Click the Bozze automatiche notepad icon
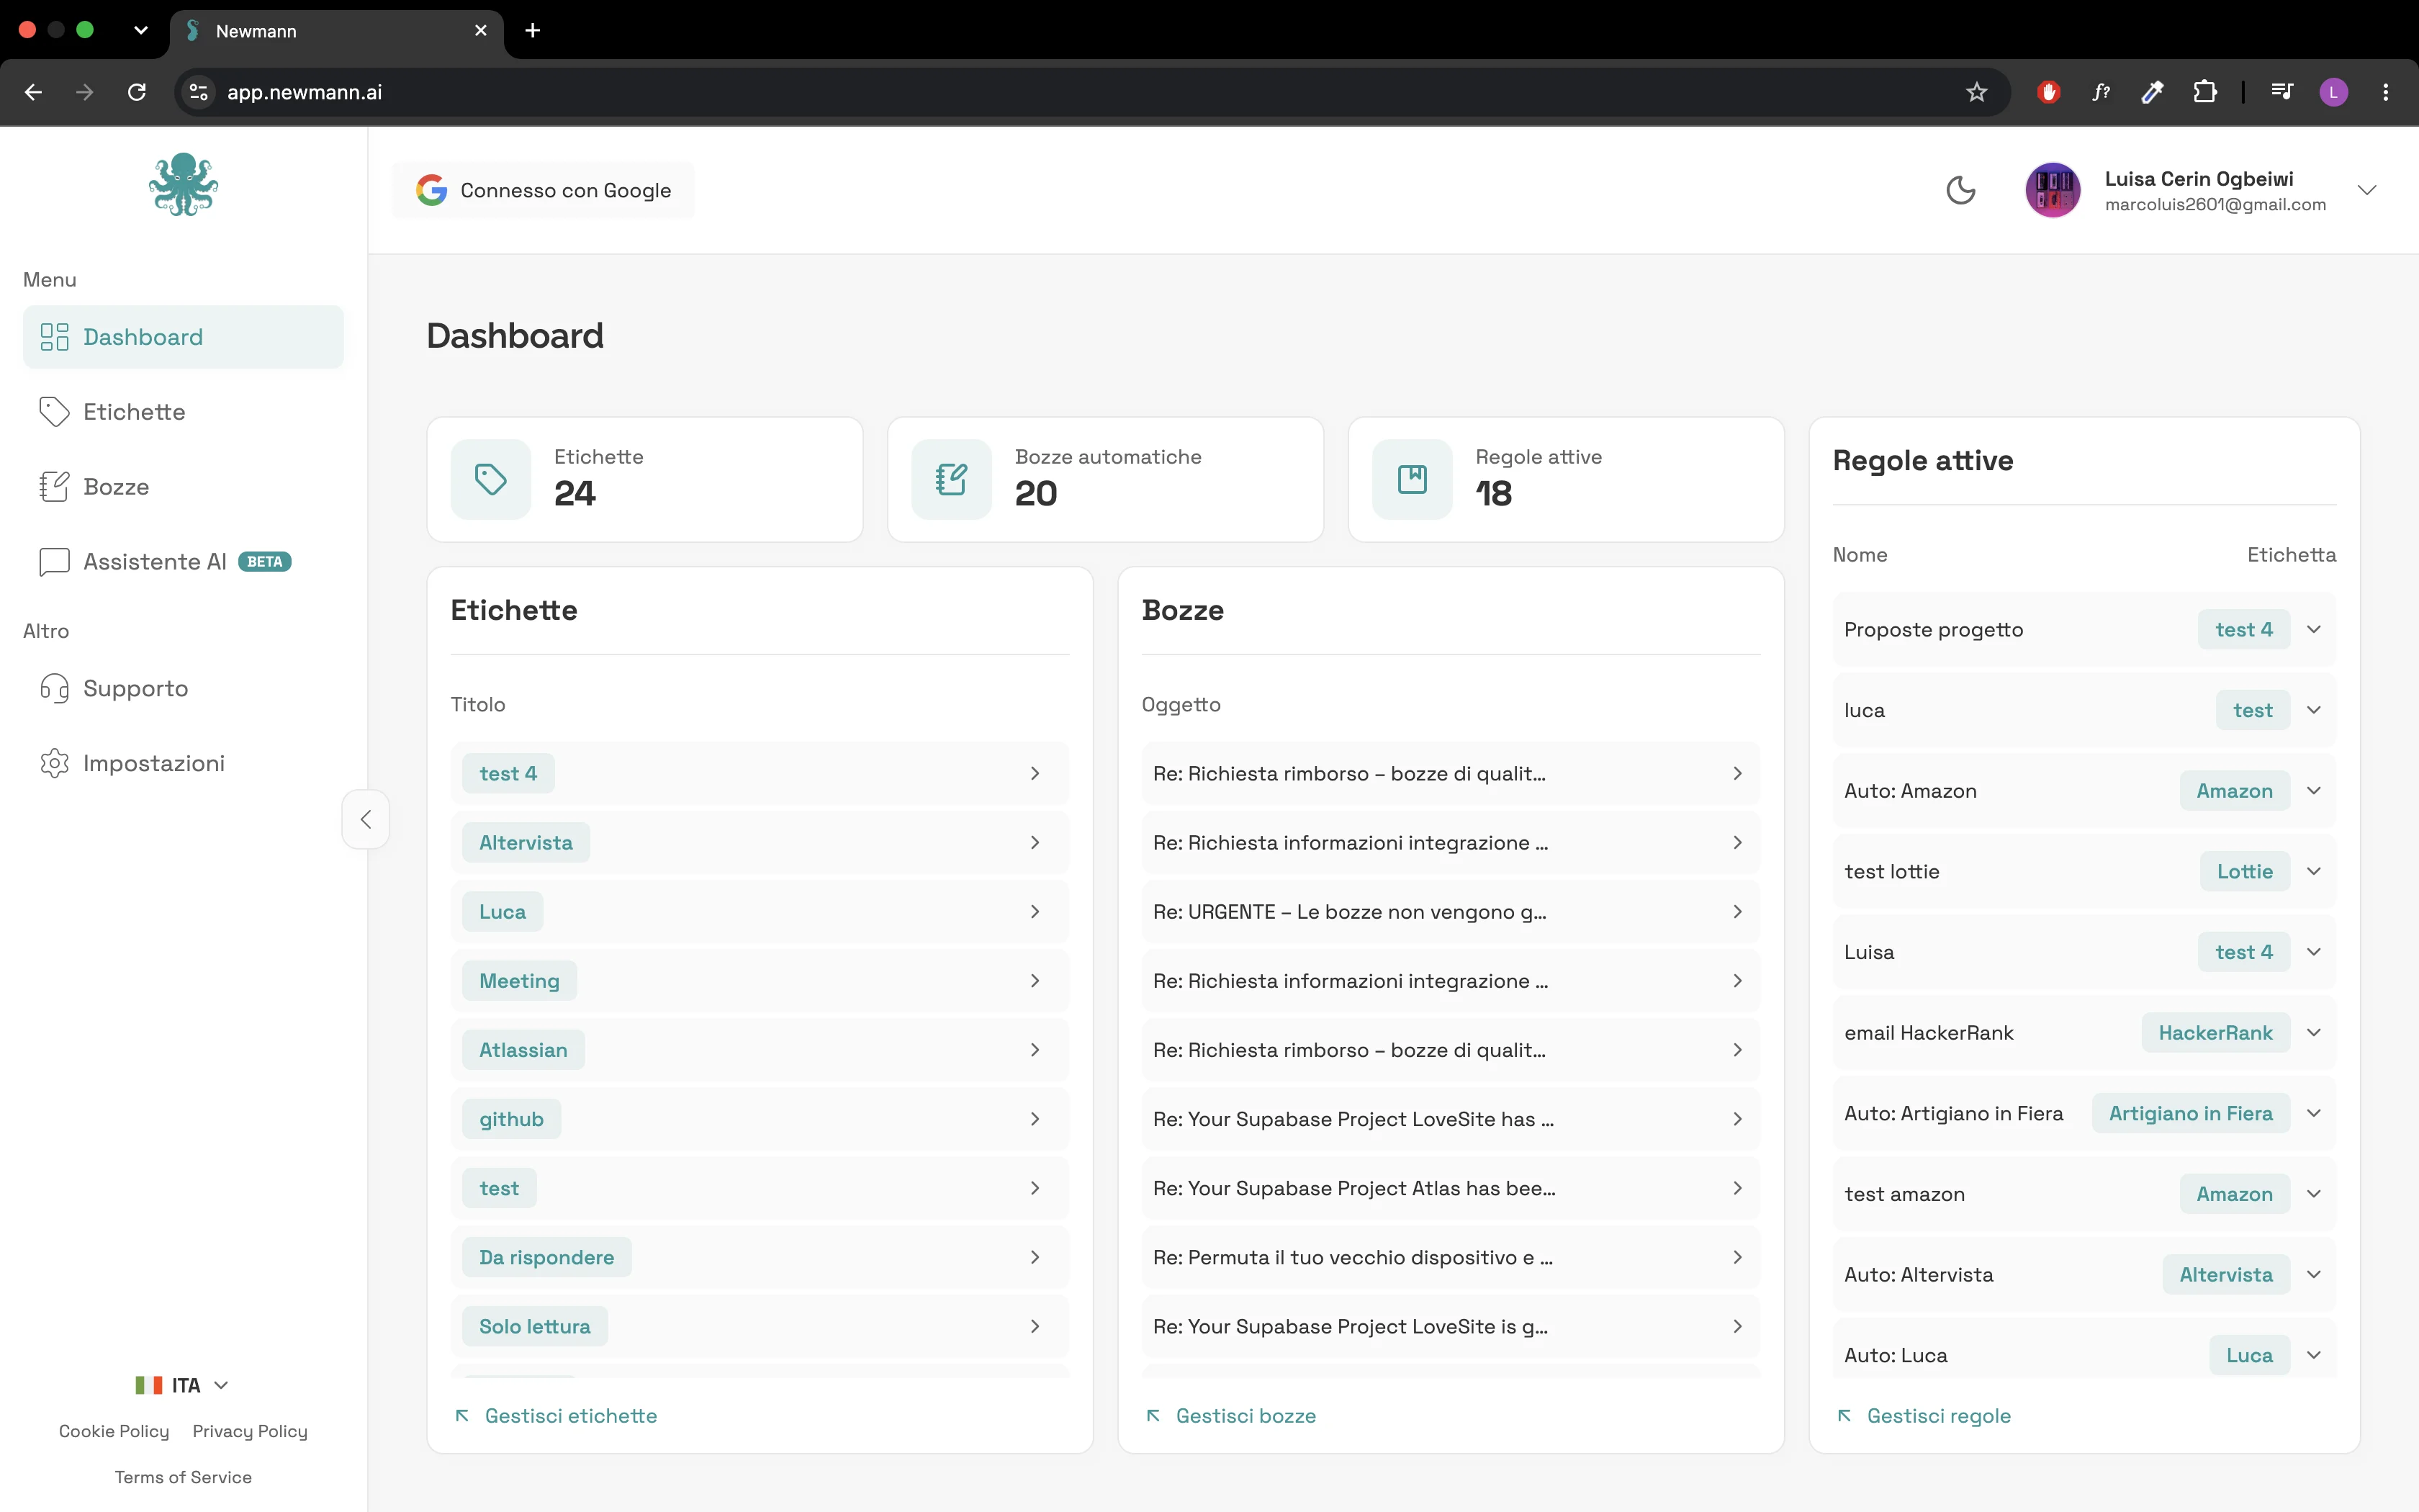The width and height of the screenshot is (2419, 1512). point(952,479)
